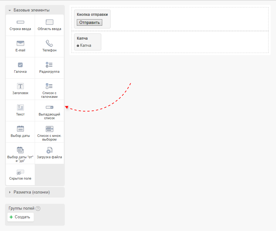Click the Заголовок heading element
The image size is (276, 231).
coord(20,89)
